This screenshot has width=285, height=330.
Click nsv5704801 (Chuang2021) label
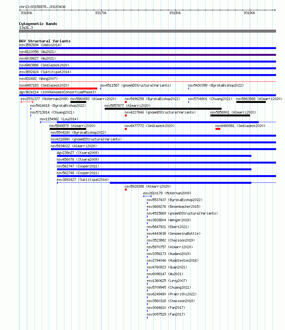[x=210, y=99]
